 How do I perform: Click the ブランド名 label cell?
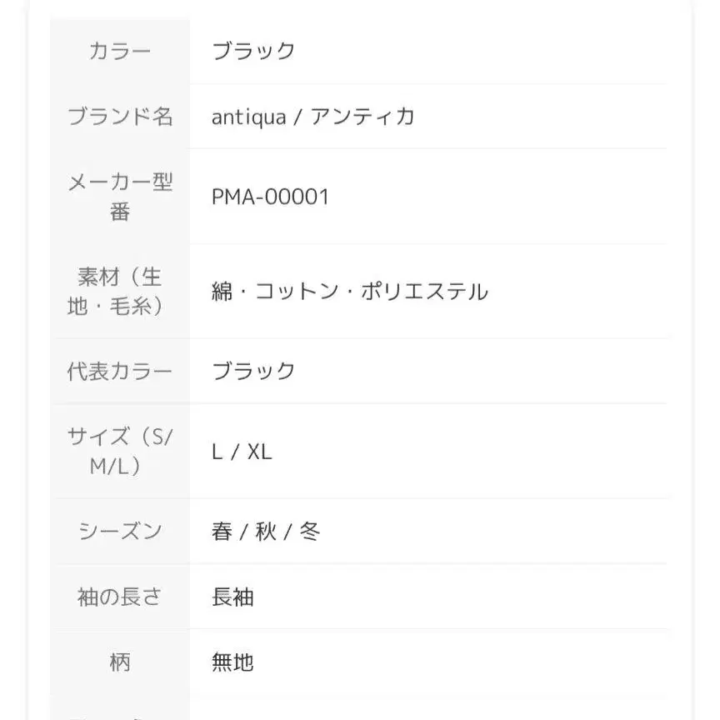click(x=120, y=116)
